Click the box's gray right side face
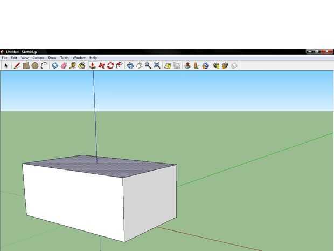334x251 pixels. tap(150, 203)
